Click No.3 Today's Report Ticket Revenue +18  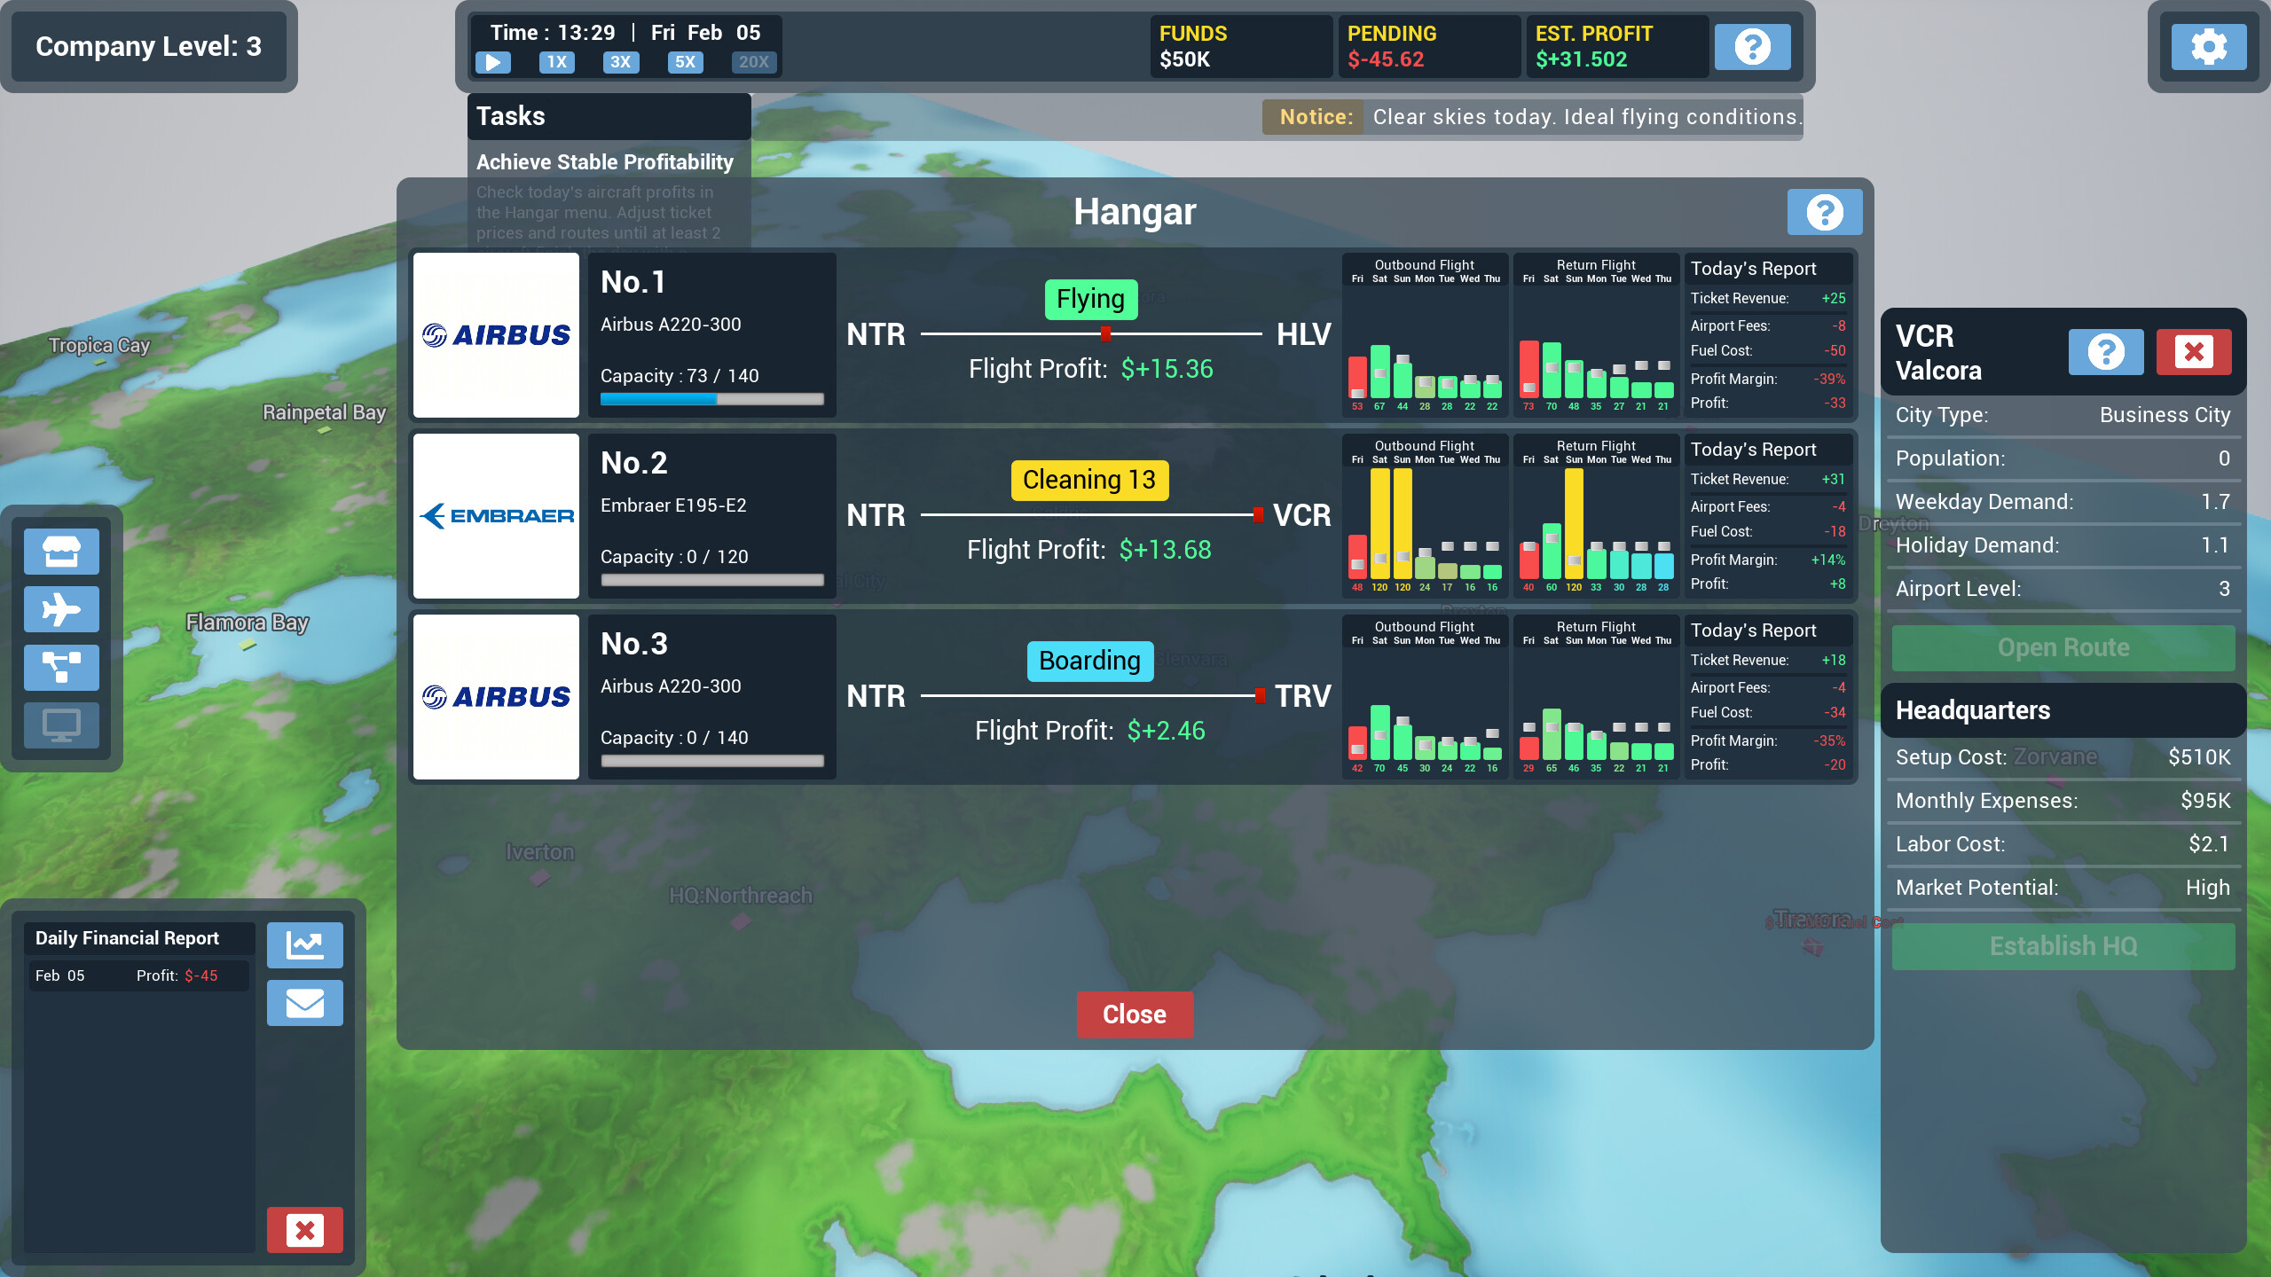coord(1767,660)
